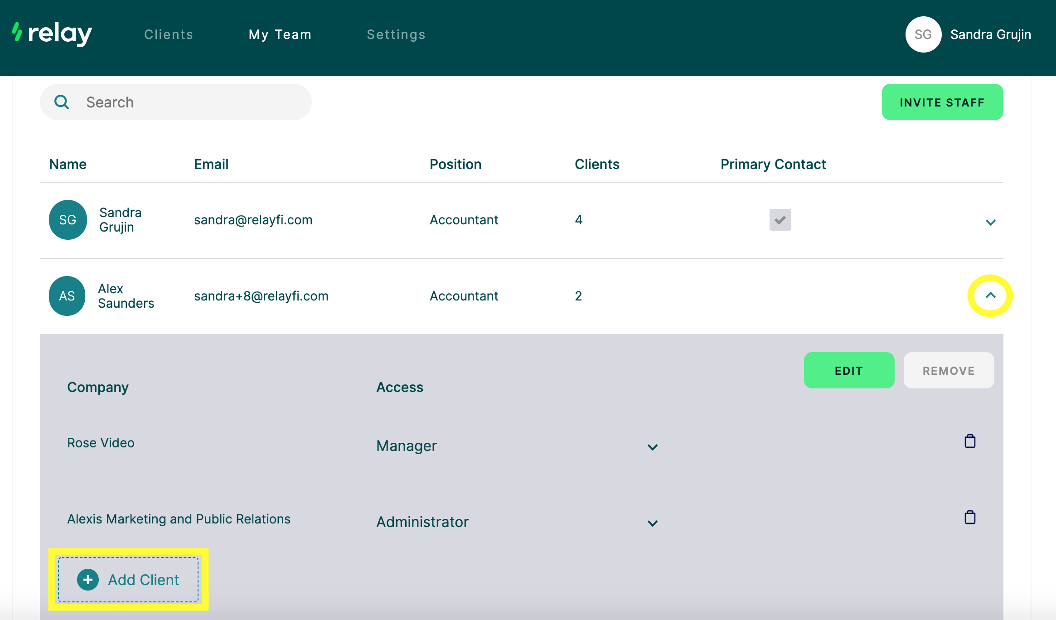The image size is (1056, 620).
Task: Open the Clients tab
Action: (x=169, y=34)
